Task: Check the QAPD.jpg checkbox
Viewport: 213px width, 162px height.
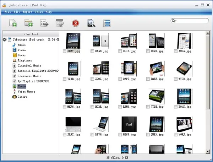Action: pyautogui.click(x=120, y=79)
